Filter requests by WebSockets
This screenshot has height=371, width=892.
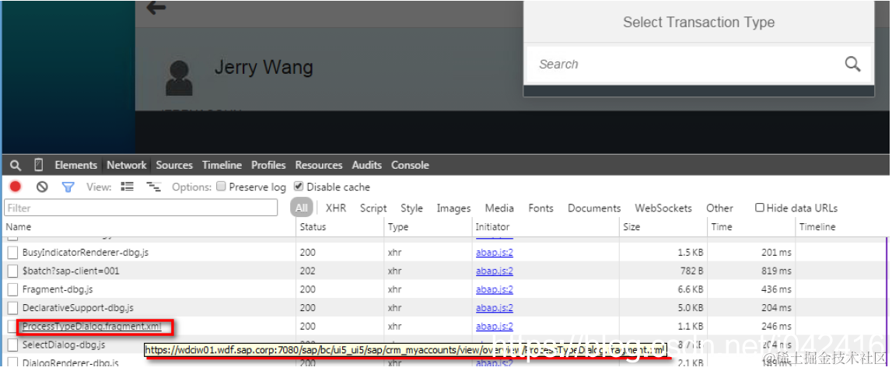click(x=663, y=208)
